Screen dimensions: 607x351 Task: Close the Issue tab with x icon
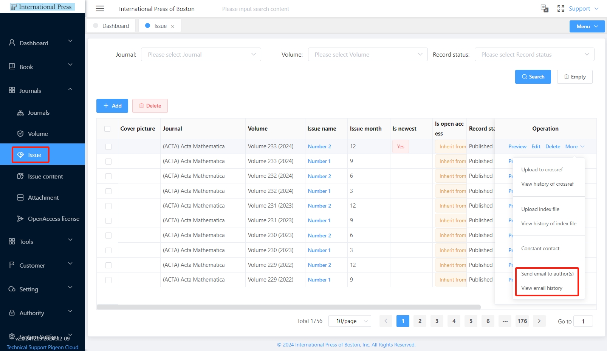pyautogui.click(x=173, y=26)
